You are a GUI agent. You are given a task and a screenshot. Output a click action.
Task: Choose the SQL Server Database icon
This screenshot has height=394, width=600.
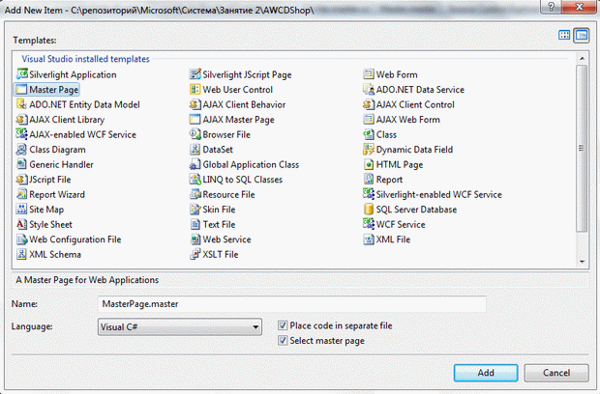coord(369,210)
